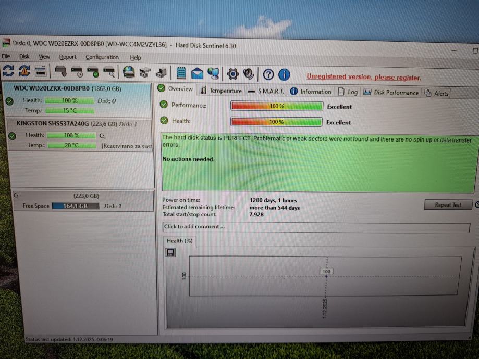Switch to the Information tab
Screen dimensions: 479x359
pyautogui.click(x=311, y=92)
